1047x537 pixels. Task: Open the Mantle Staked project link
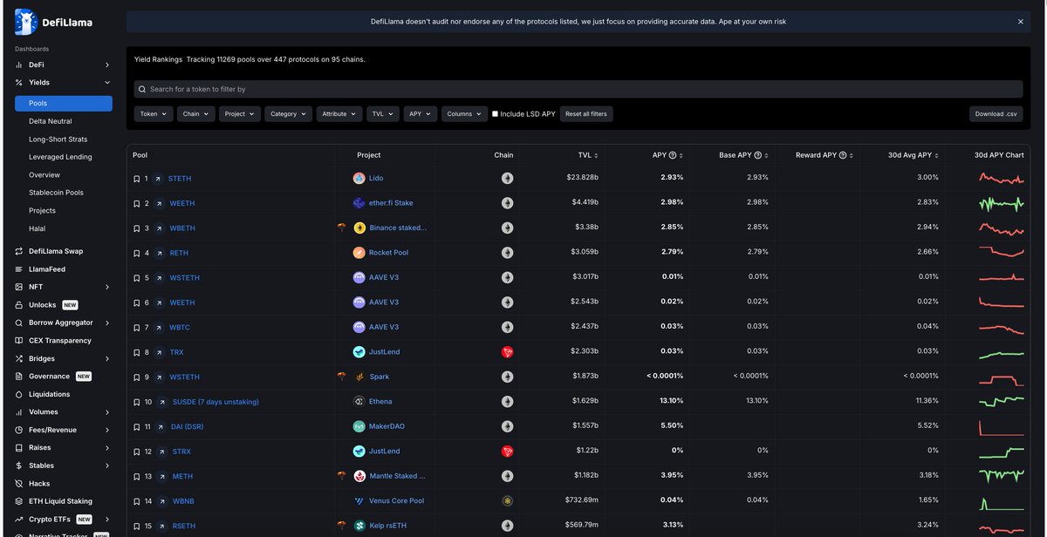pyautogui.click(x=397, y=477)
